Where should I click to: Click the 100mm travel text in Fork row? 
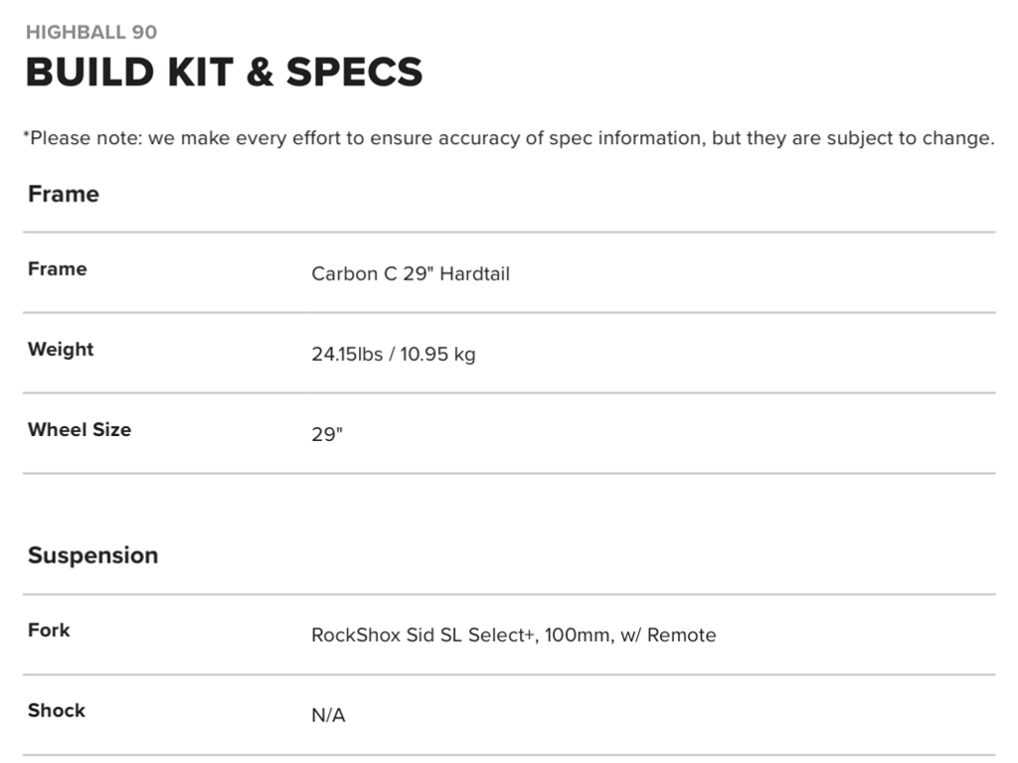pos(578,635)
